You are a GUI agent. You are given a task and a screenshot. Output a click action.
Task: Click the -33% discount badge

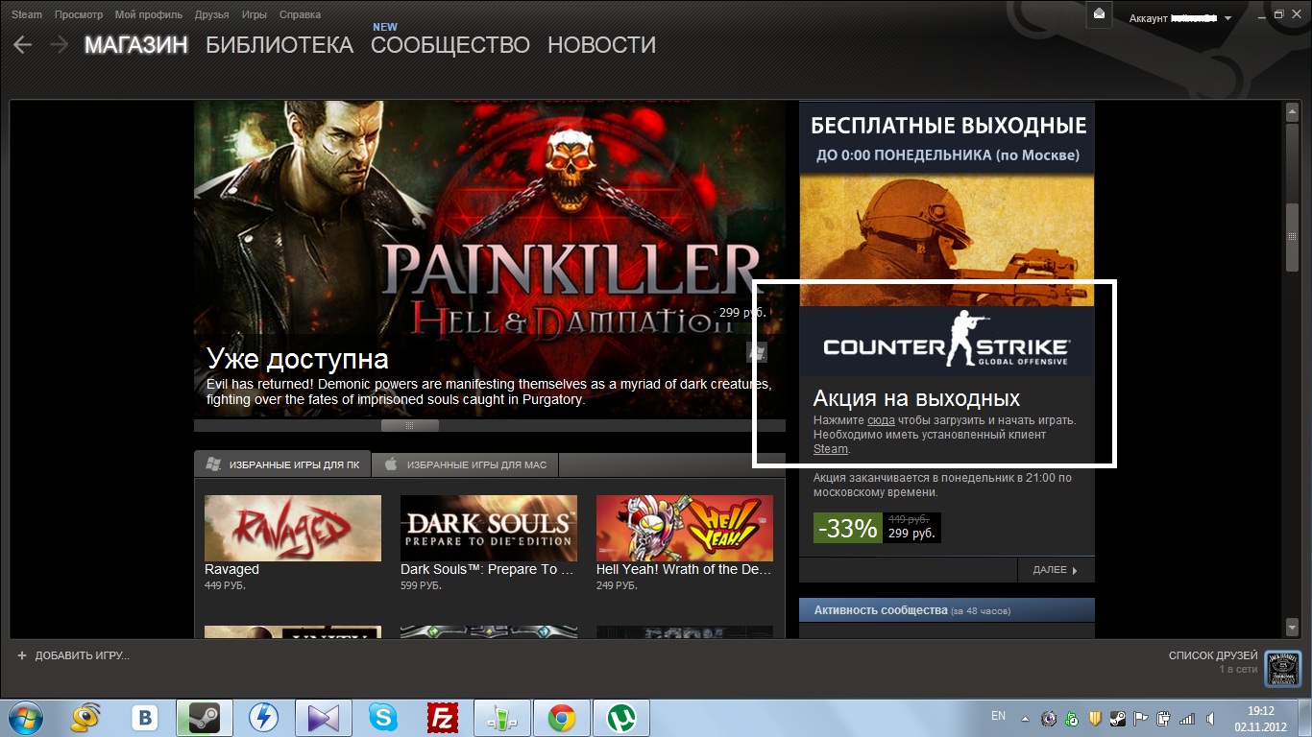tap(847, 528)
